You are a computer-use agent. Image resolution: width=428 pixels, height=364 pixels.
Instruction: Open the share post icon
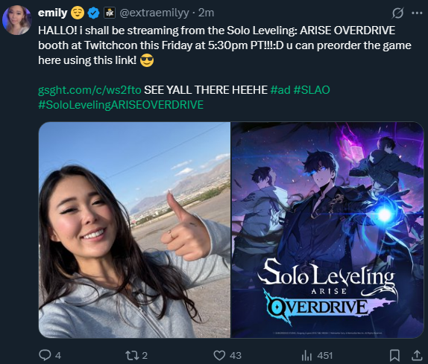pyautogui.click(x=417, y=355)
